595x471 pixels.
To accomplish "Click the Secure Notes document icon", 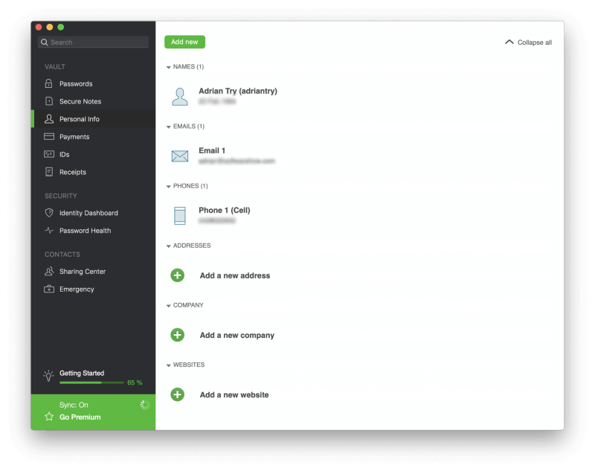I will tap(48, 101).
